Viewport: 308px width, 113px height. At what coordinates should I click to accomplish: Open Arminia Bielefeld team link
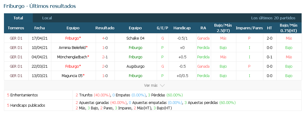[72, 48]
